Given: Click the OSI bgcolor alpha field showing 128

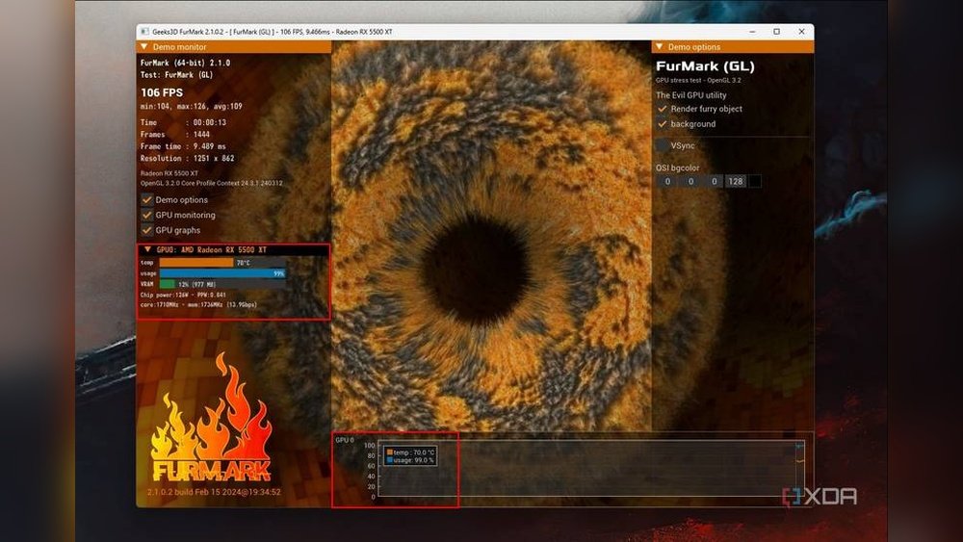Looking at the screenshot, I should (736, 181).
